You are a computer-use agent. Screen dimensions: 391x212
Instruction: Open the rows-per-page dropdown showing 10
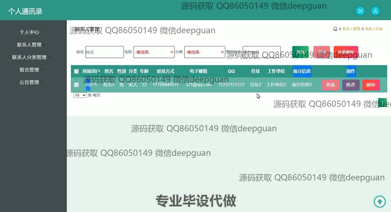tap(80, 95)
